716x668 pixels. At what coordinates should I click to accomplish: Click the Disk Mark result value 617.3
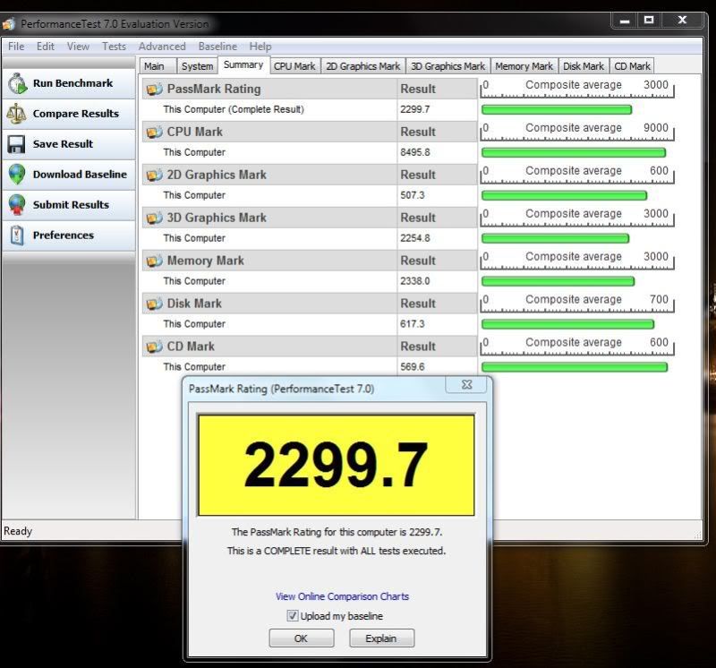(x=413, y=324)
